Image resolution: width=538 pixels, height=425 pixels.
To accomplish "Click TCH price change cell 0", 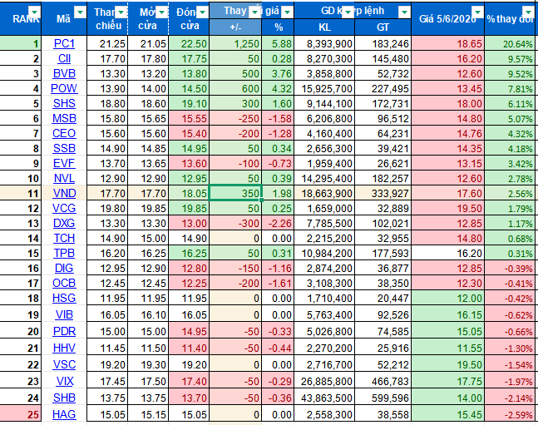I will point(235,238).
